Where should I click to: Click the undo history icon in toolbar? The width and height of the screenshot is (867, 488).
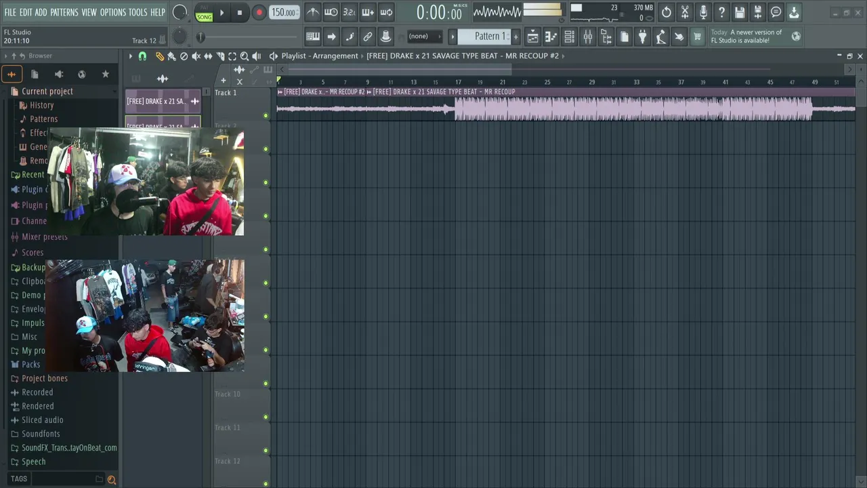[x=667, y=12]
